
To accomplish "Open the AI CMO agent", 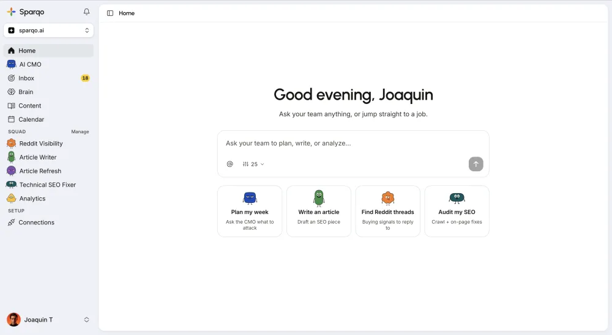I will pyautogui.click(x=48, y=64).
